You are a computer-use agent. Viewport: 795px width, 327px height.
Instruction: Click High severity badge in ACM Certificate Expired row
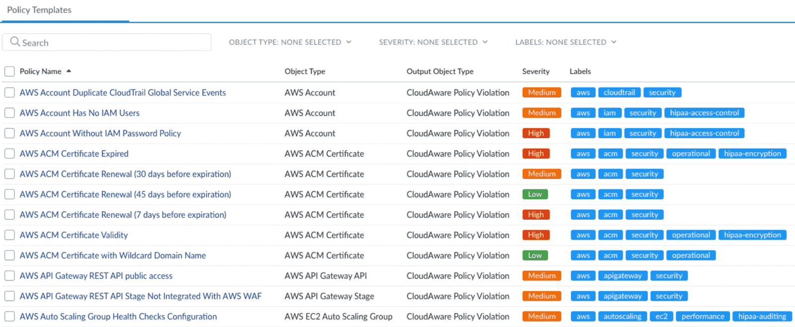tap(536, 154)
